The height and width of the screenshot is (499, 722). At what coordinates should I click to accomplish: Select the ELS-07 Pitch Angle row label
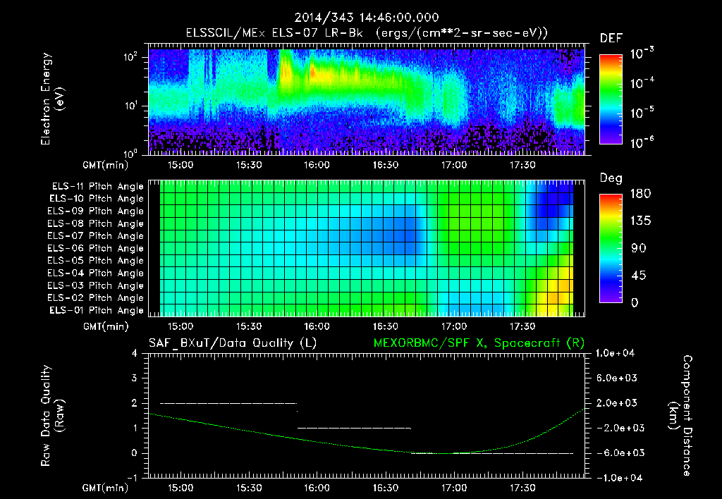click(96, 236)
